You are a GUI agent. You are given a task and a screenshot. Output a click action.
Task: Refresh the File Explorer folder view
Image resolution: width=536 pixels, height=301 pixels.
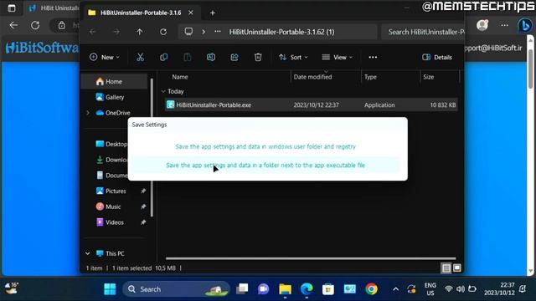tap(163, 32)
